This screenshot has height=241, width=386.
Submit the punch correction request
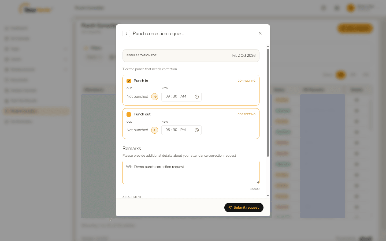[x=244, y=208]
